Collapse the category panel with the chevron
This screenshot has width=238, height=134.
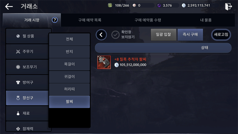point(101,35)
